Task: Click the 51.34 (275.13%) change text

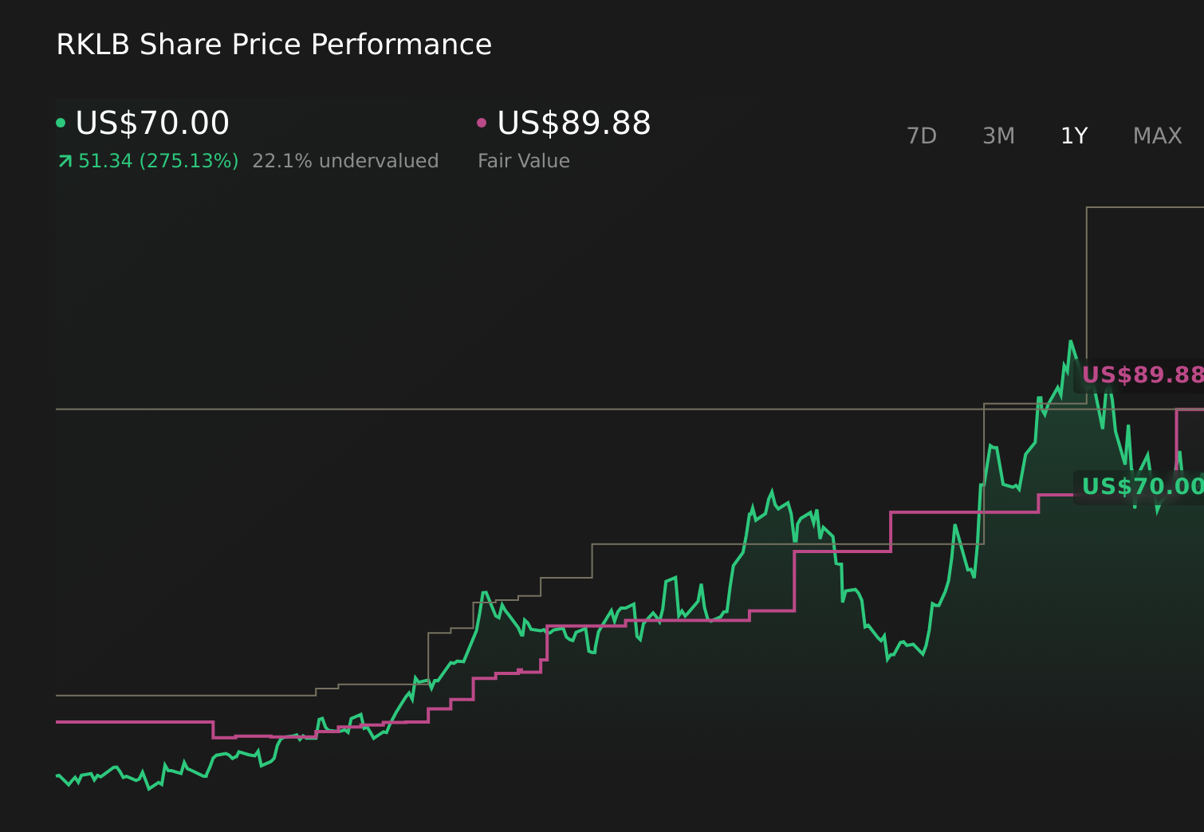Action: pyautogui.click(x=159, y=161)
